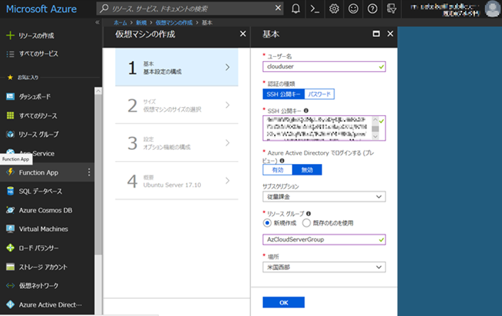
Task: Open ストレージ アカウント in the sidebar
Action: coord(47,267)
